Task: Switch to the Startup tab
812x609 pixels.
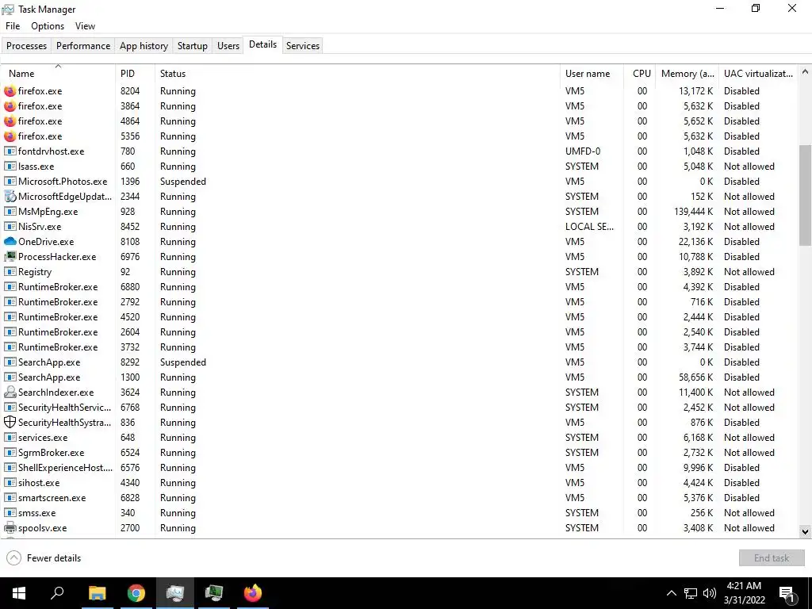Action: pos(193,45)
